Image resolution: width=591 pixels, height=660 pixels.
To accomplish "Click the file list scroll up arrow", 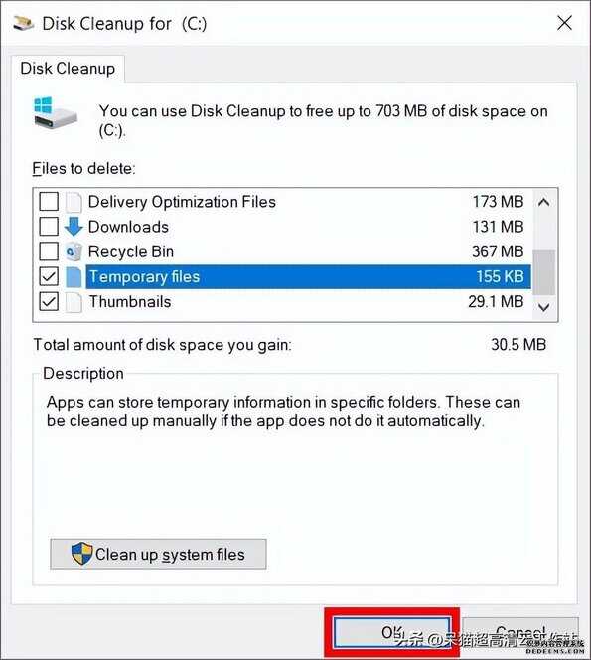I will (x=544, y=202).
